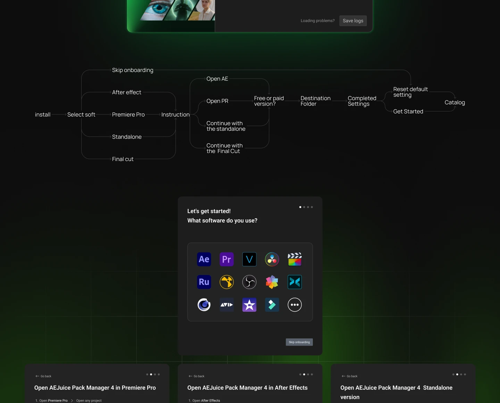Click 'Continue with the standalone' flowchart node
The width and height of the screenshot is (500, 403).
tap(226, 126)
